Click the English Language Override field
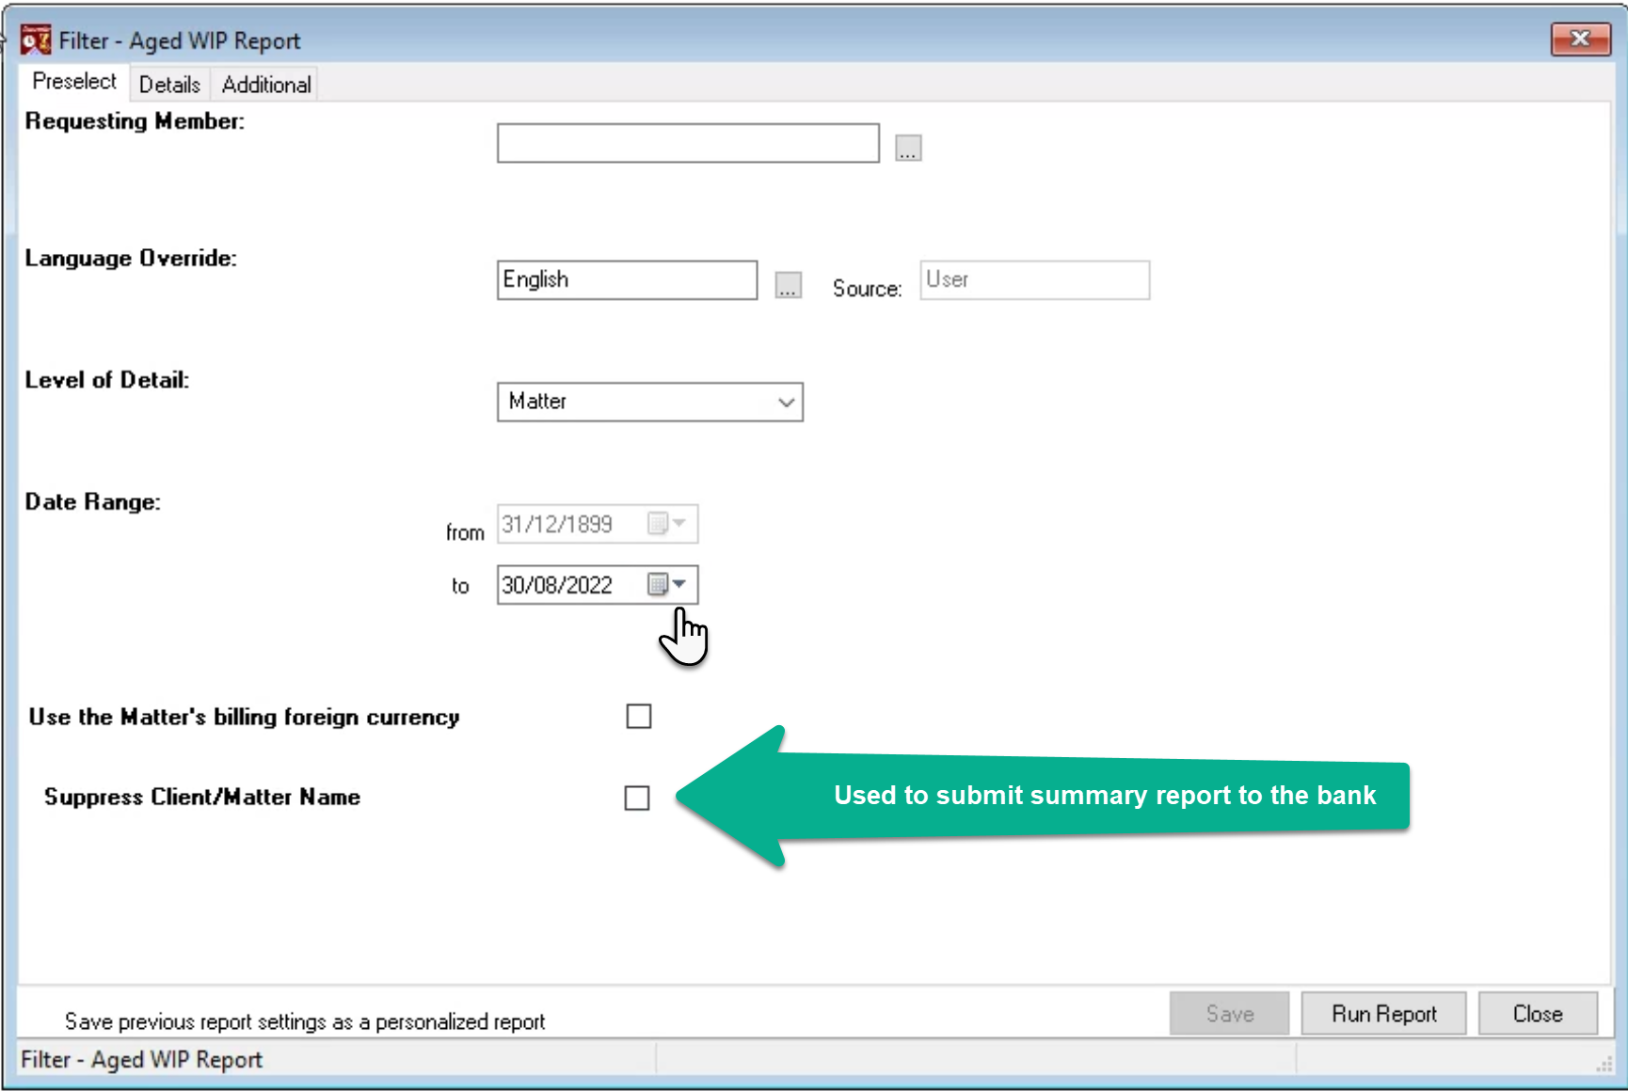 point(627,280)
